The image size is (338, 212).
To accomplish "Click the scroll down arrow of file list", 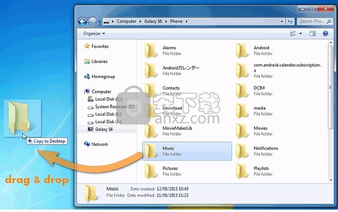I will (x=331, y=180).
